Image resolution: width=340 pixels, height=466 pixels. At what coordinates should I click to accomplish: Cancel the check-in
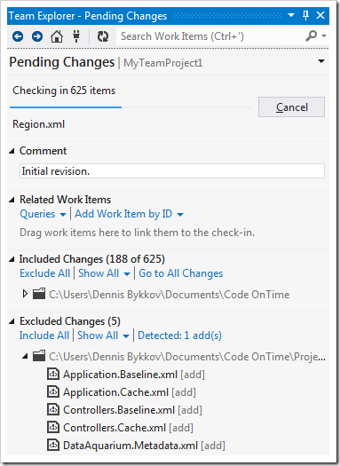291,107
